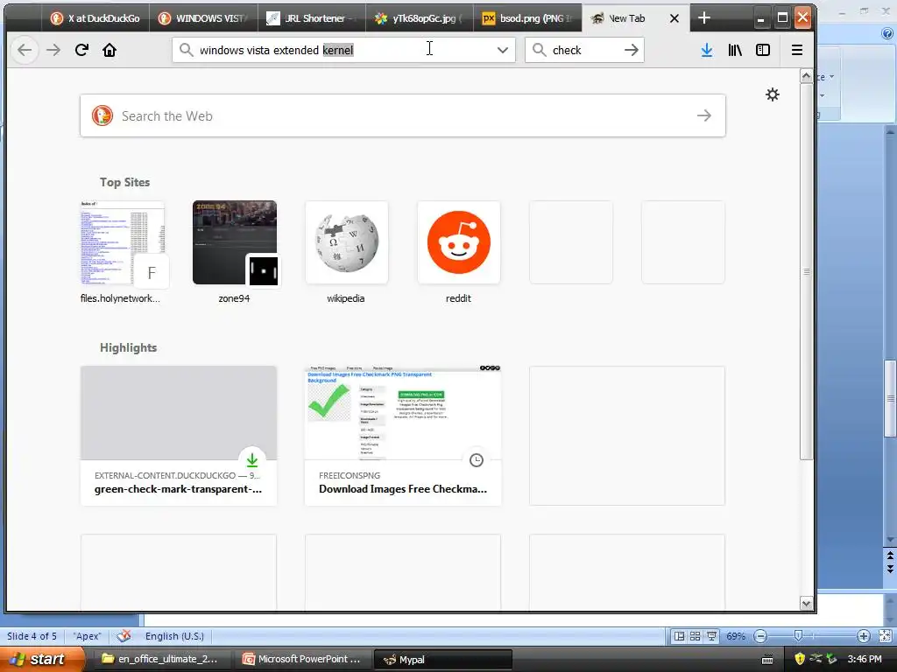Viewport: 897px width, 672px height.
Task: Click PowerPoint zoom in plus button
Action: (x=863, y=636)
